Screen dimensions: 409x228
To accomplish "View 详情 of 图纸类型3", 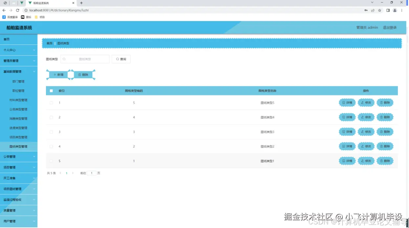I will 347,132.
